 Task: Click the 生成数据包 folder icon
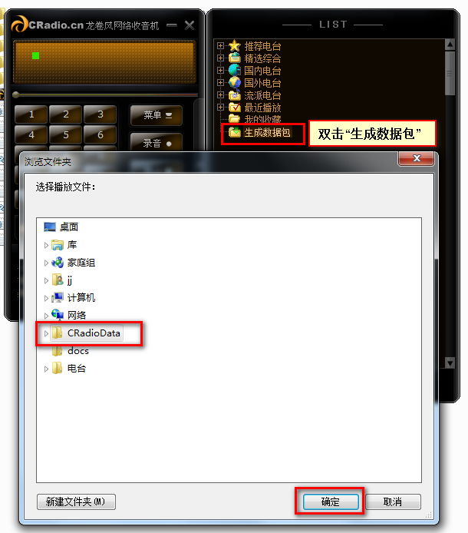[x=234, y=132]
